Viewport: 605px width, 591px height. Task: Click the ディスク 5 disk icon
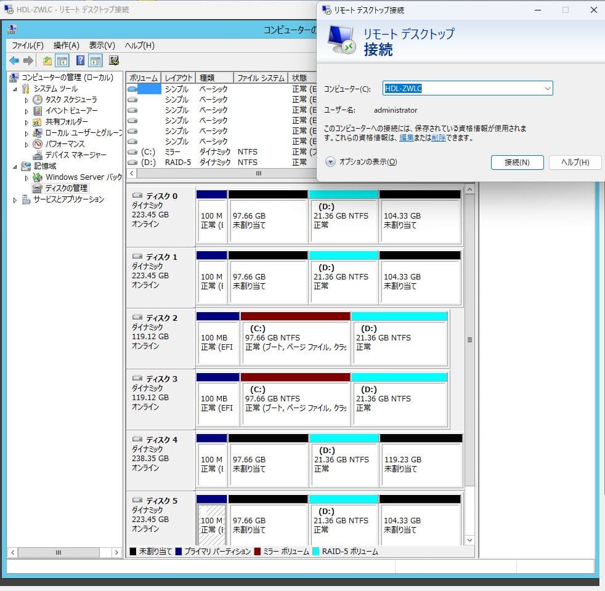(137, 500)
